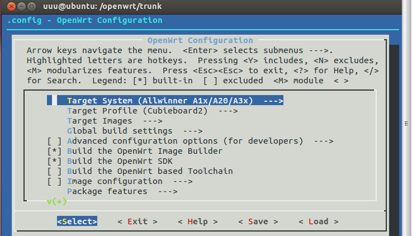Maximize the terminal window
Screen dimensions: 412x236
(x=31, y=6)
